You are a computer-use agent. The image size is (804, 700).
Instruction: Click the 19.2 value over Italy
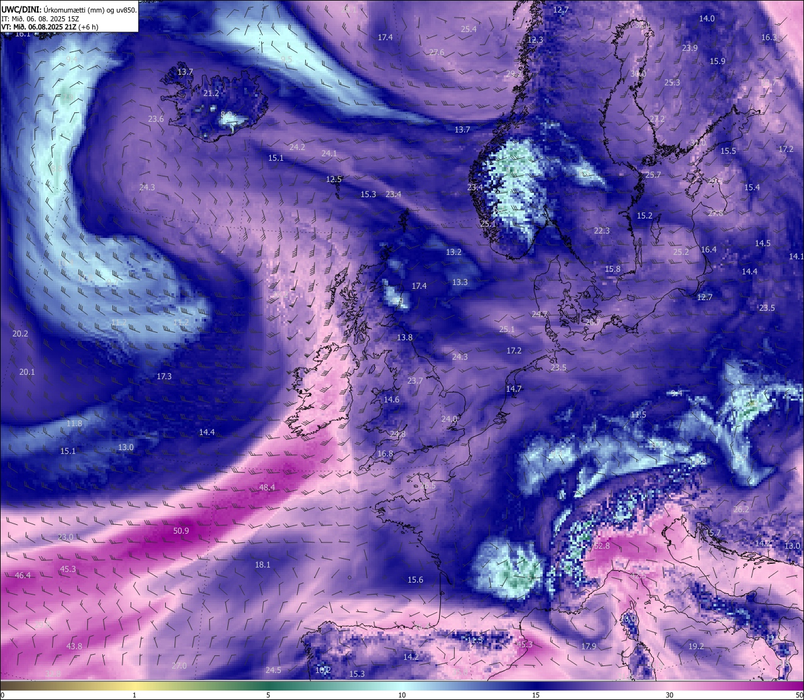696,646
